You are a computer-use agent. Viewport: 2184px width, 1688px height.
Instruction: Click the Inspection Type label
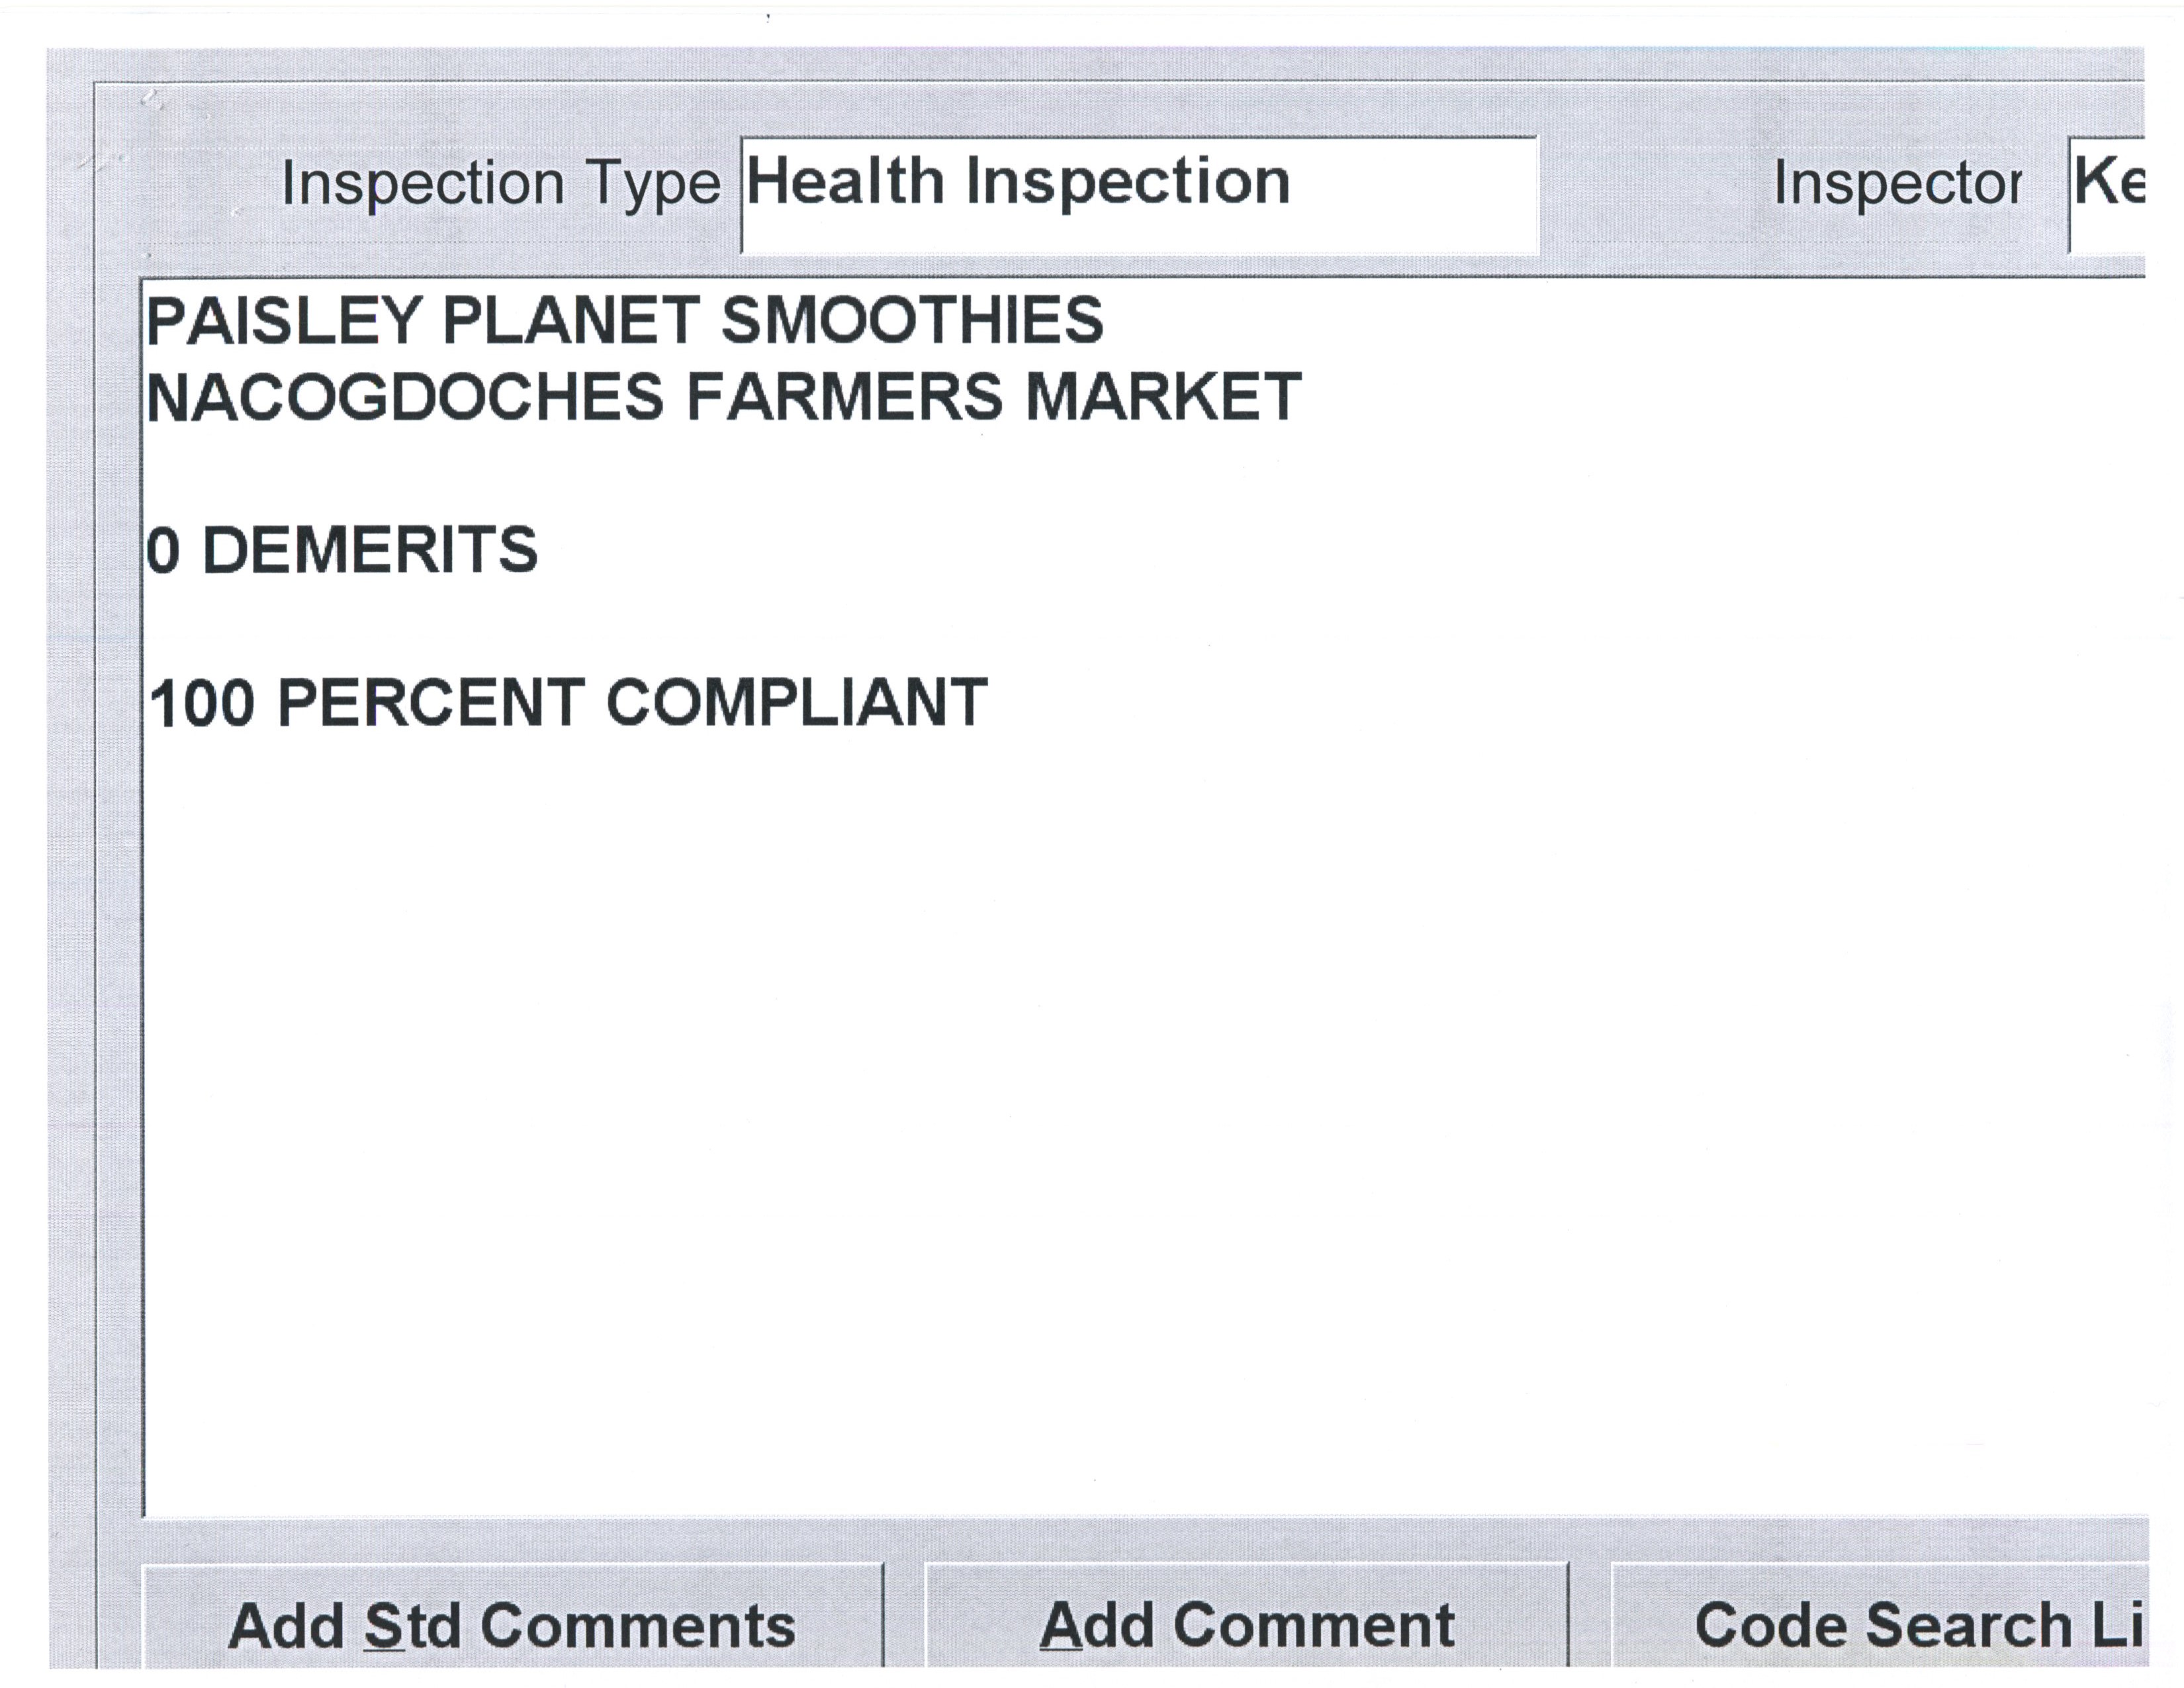coord(500,185)
